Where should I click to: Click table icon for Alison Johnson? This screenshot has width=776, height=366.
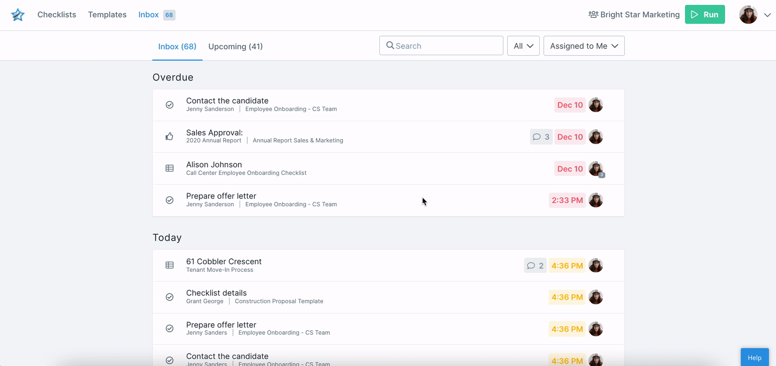pyautogui.click(x=170, y=168)
